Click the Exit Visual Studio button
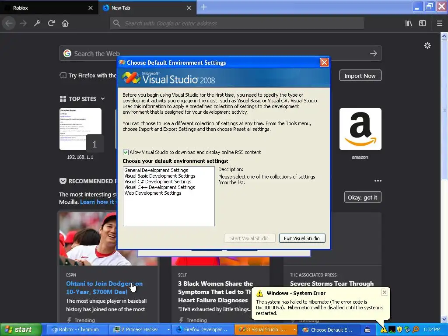Screen dimensions: 448x336 coord(302,238)
